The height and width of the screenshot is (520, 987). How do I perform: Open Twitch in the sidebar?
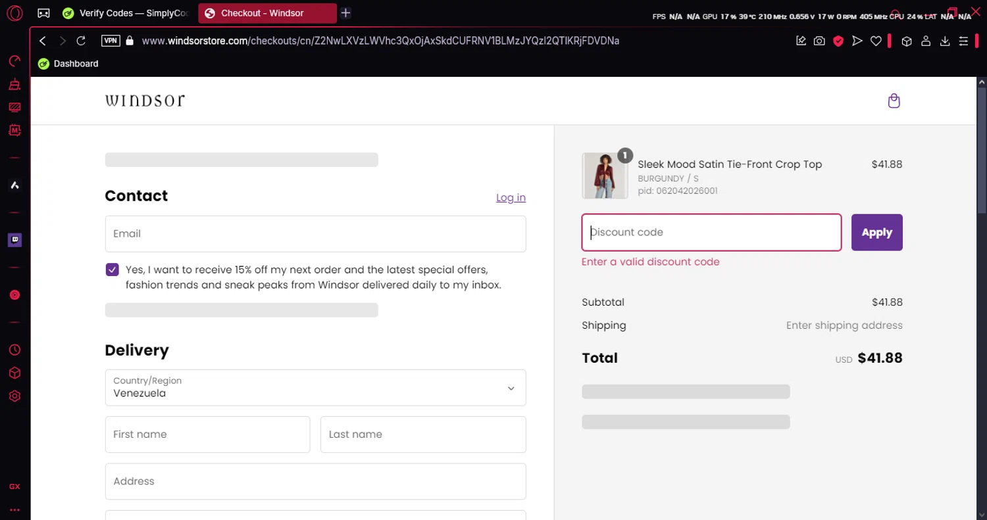[x=14, y=240]
